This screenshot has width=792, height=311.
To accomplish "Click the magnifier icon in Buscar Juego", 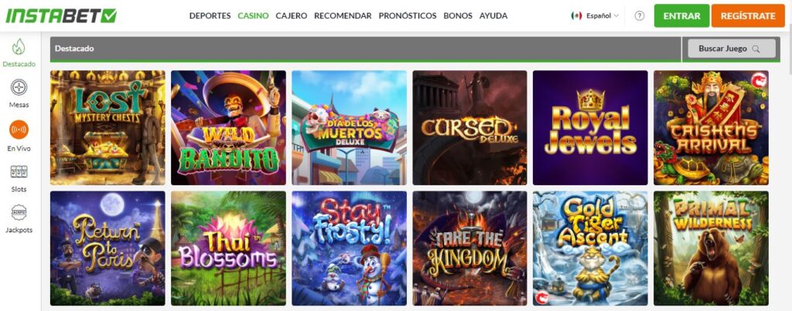I will pyautogui.click(x=756, y=49).
